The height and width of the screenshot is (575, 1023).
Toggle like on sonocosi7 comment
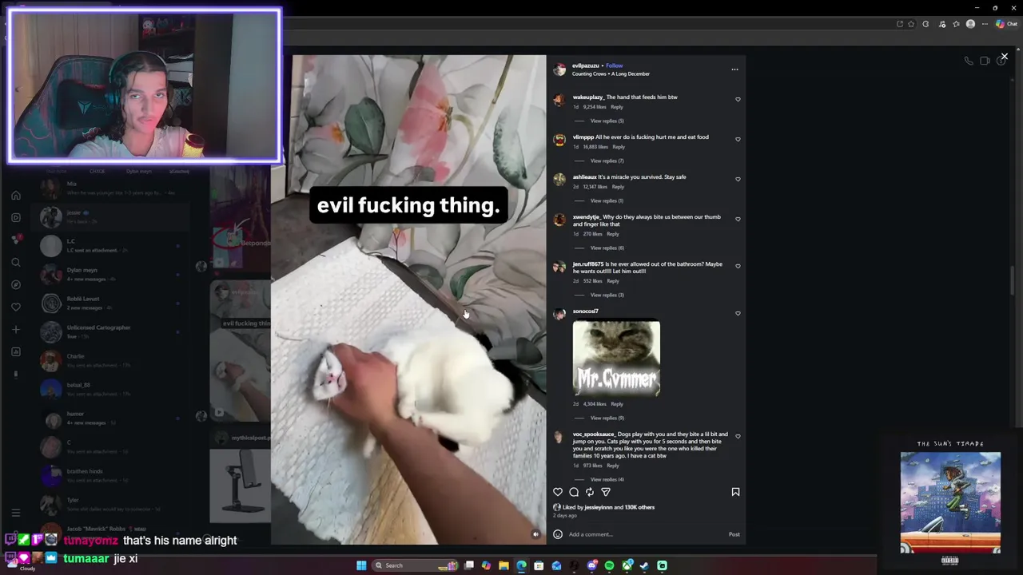coord(738,314)
